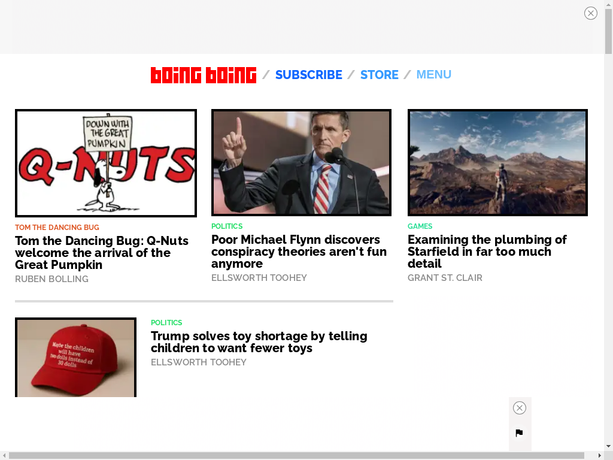Open the Poor Michael Flynn headline

point(299,252)
